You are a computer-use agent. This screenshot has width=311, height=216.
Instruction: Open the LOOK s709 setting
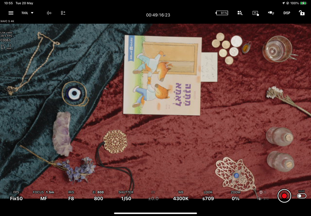click(208, 196)
